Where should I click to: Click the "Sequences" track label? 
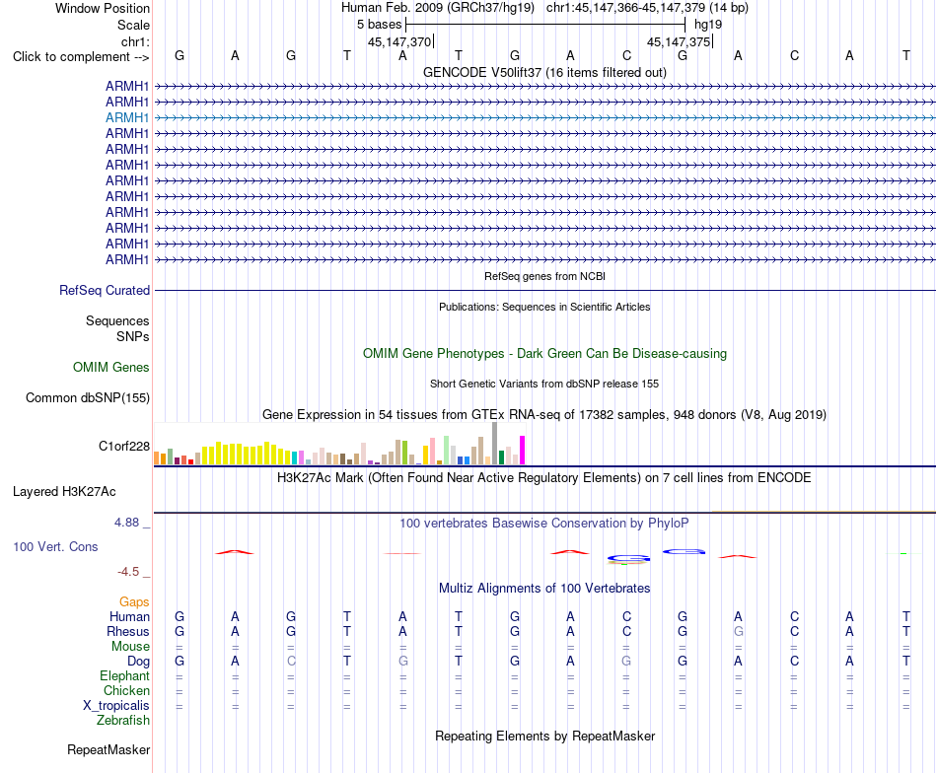coord(117,320)
